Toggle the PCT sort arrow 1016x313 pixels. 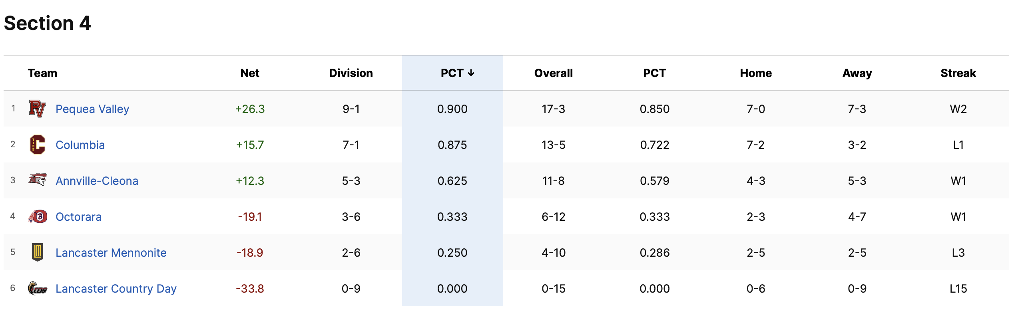pos(471,73)
